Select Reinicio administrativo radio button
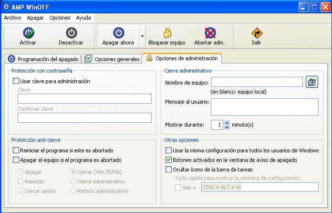This screenshot has width=332, height=213. tap(73, 191)
